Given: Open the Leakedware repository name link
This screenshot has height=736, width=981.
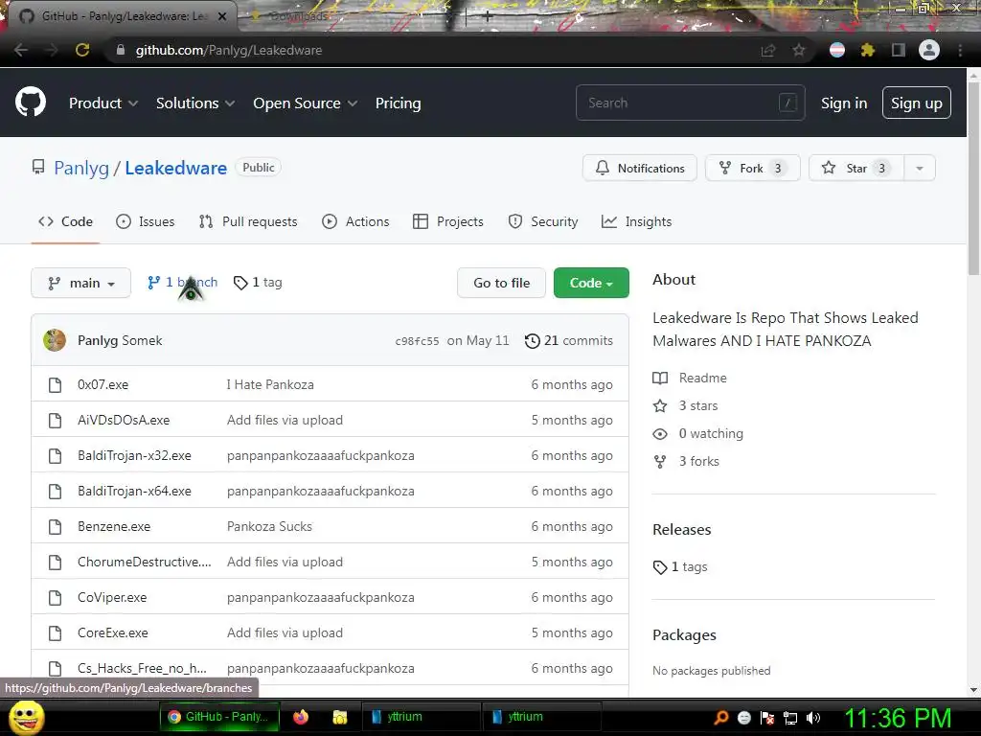Looking at the screenshot, I should click(176, 168).
